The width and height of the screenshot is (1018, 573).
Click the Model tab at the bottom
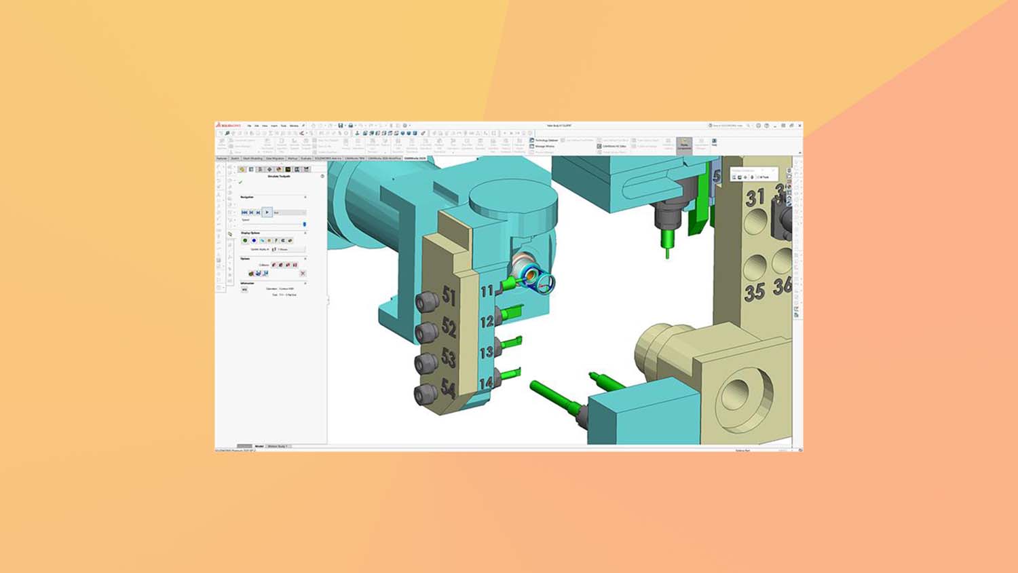259,446
